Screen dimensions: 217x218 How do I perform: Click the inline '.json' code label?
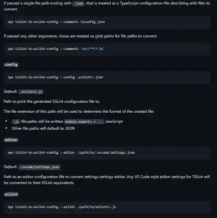78,3
